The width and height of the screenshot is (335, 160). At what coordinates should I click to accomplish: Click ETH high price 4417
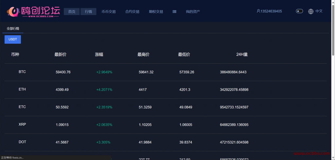(143, 89)
